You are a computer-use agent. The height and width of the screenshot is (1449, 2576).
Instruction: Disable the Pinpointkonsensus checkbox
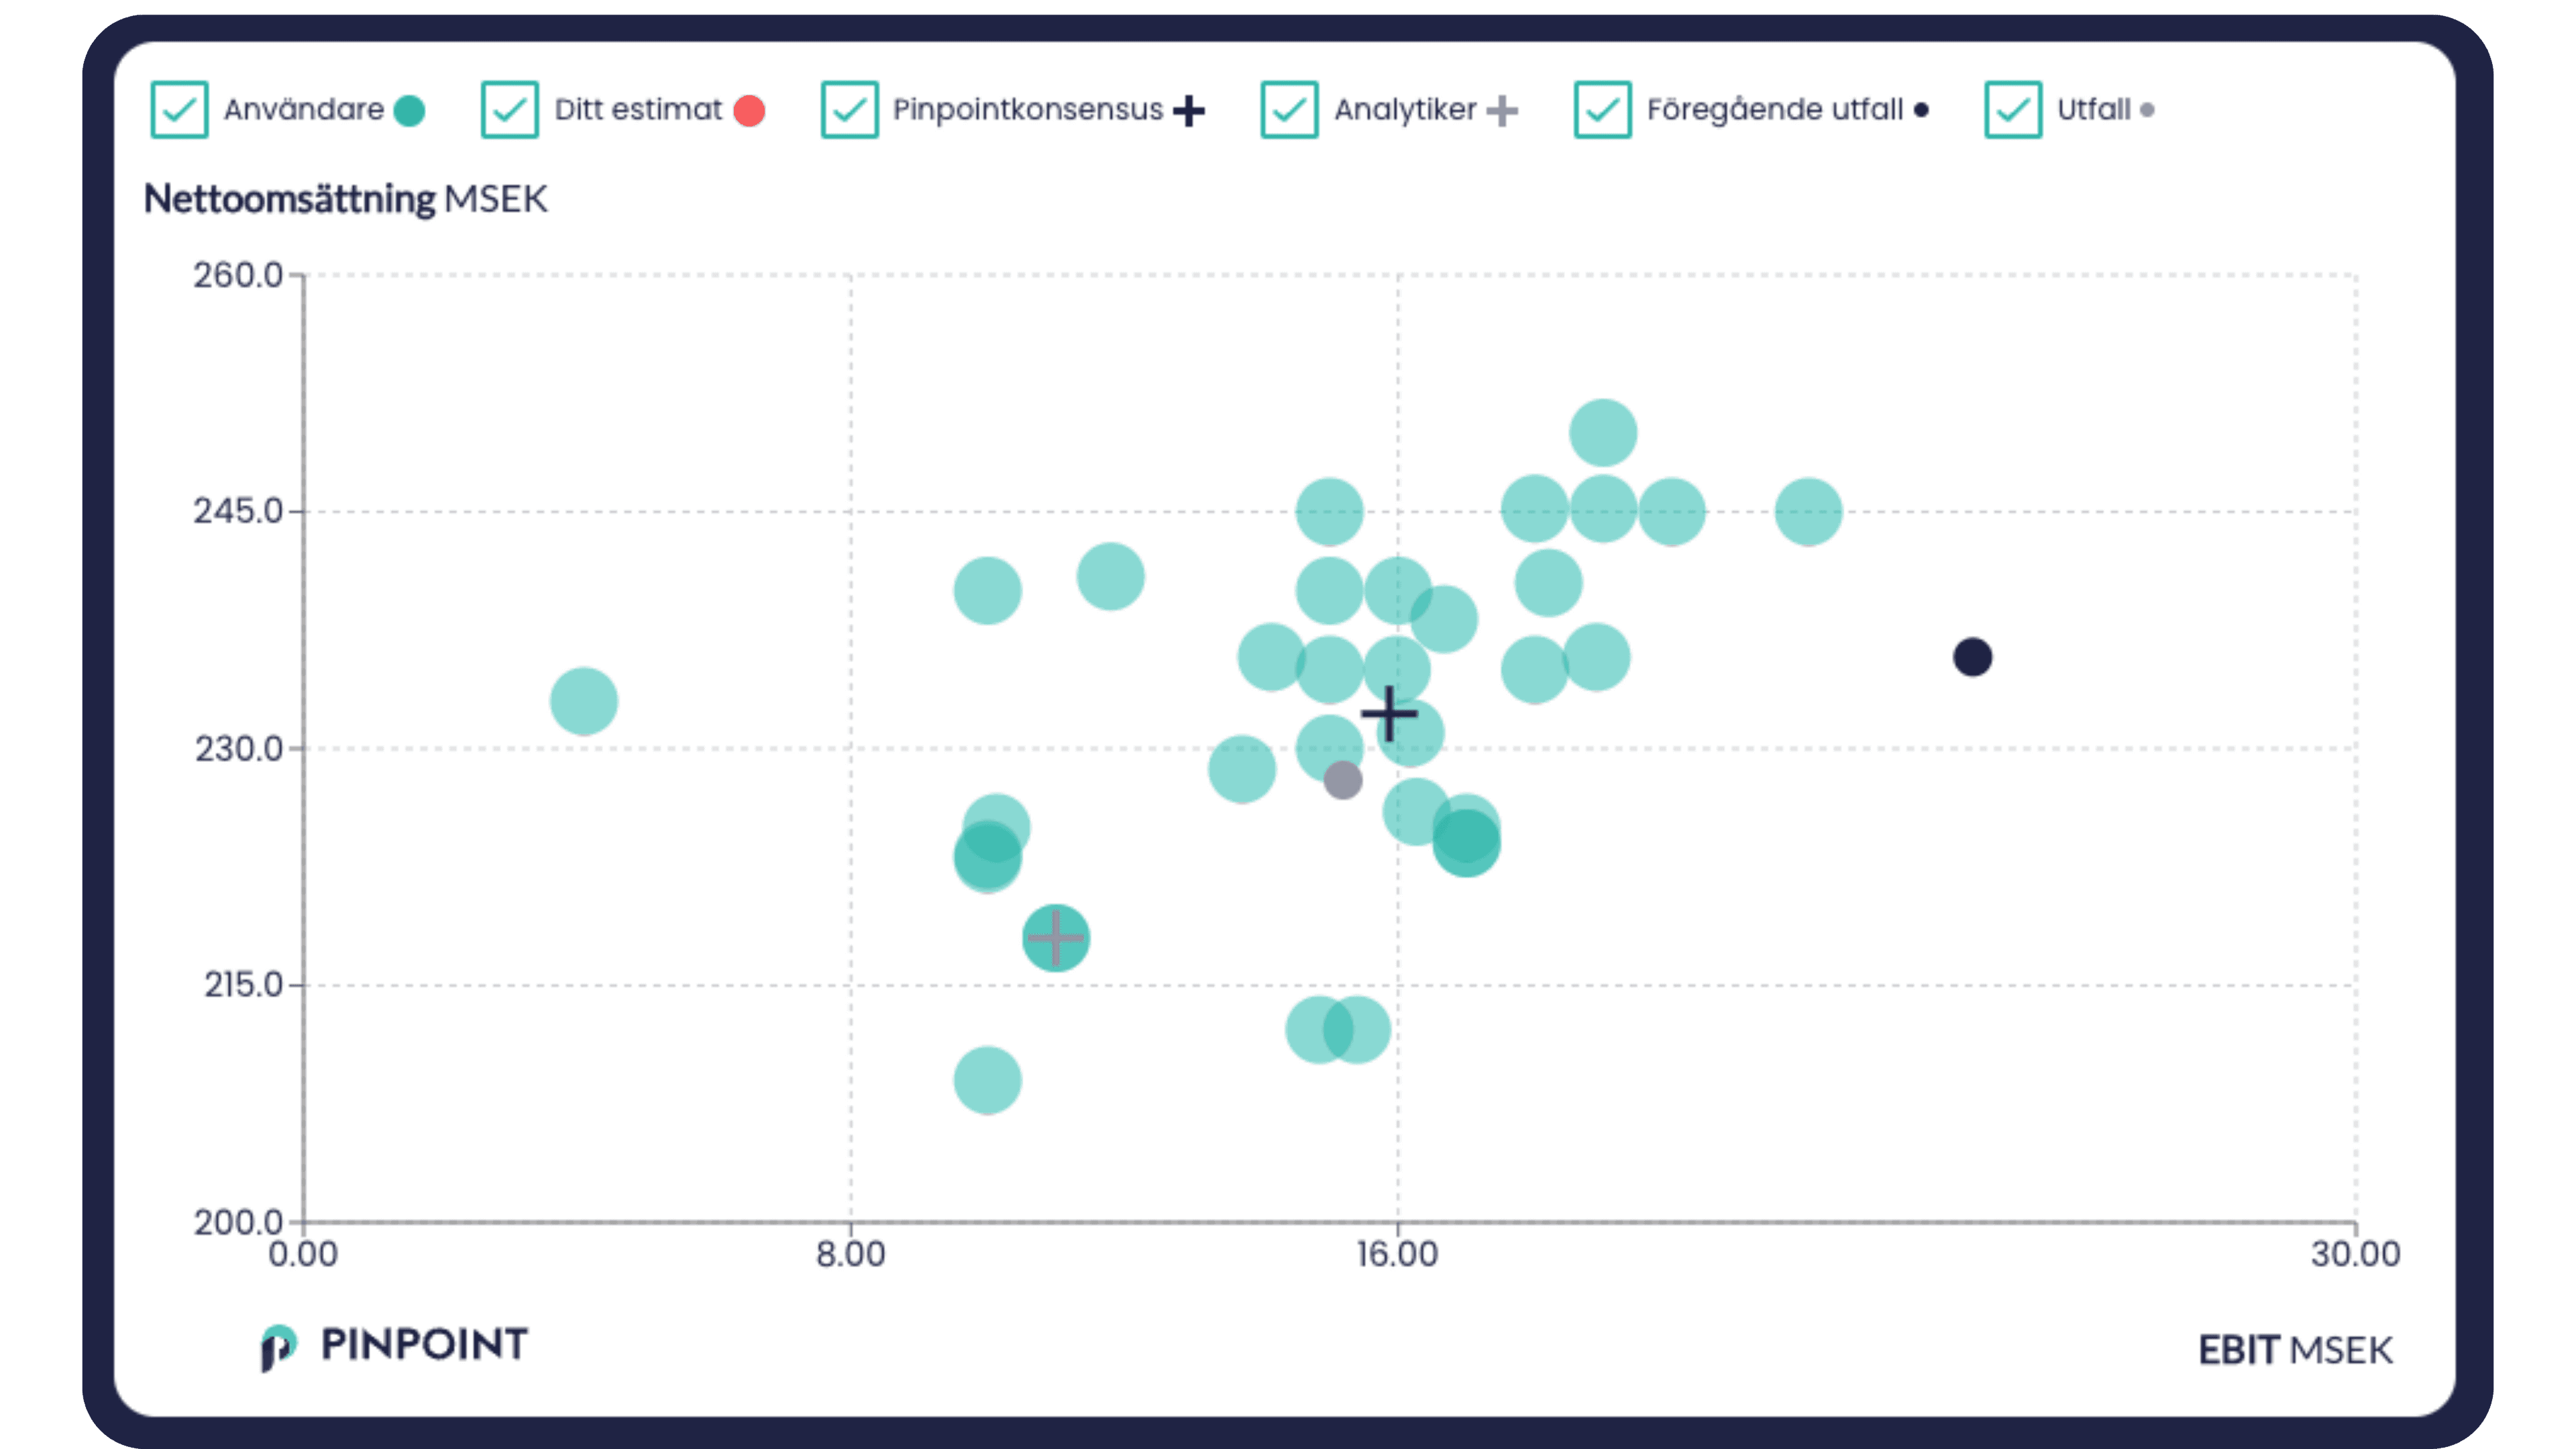(849, 109)
